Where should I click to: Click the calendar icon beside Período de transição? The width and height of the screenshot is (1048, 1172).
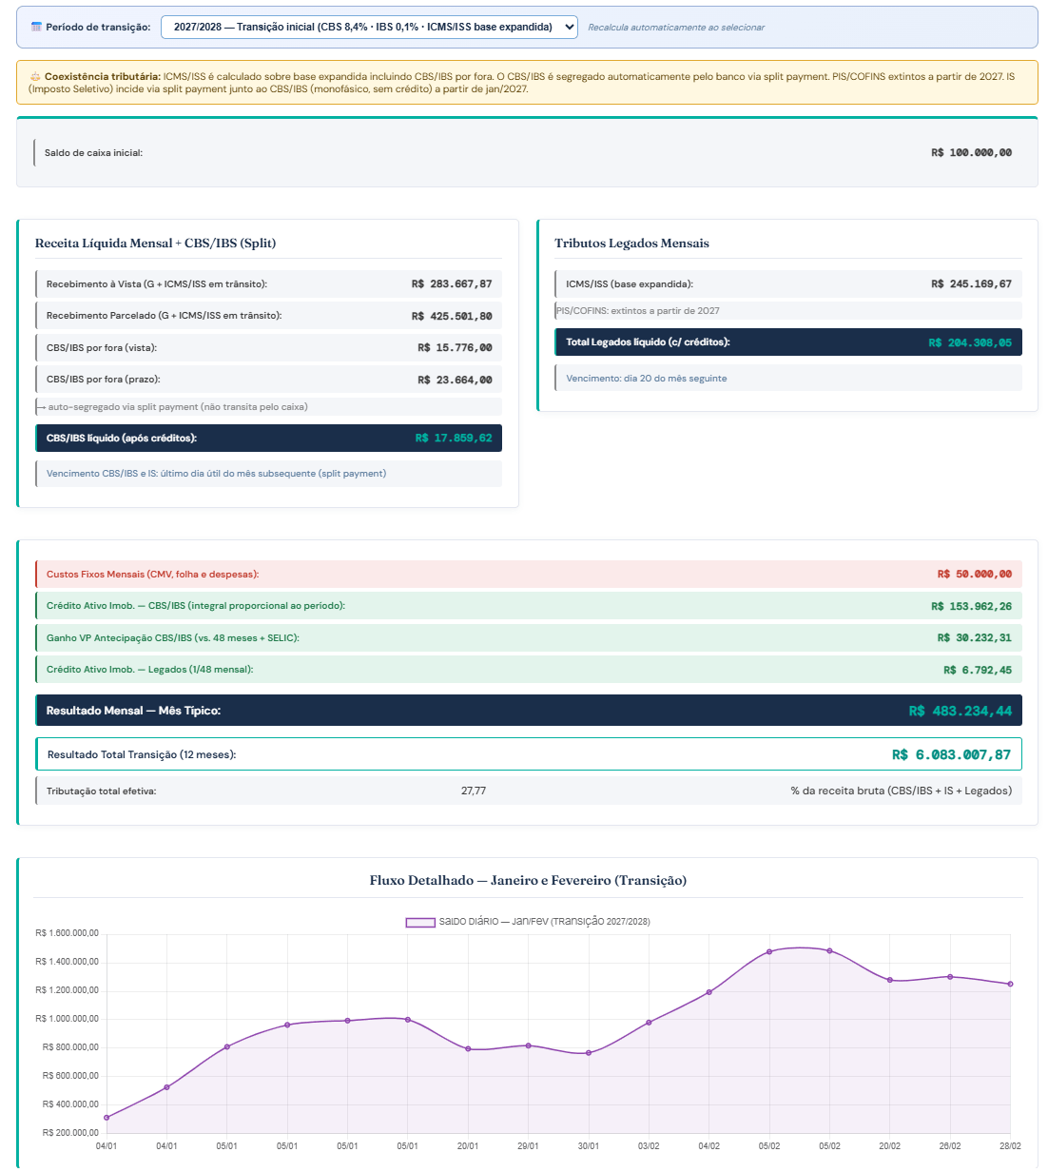pos(36,27)
